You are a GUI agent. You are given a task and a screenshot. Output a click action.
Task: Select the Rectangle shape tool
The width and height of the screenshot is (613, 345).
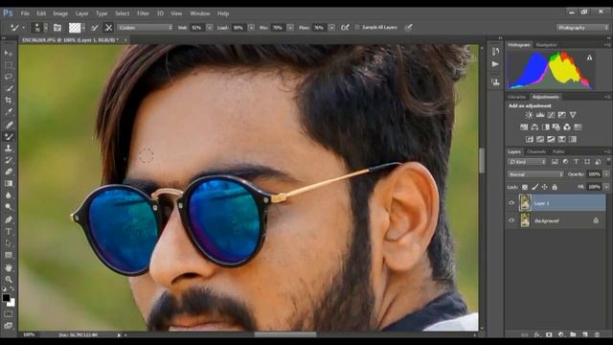coord(9,255)
